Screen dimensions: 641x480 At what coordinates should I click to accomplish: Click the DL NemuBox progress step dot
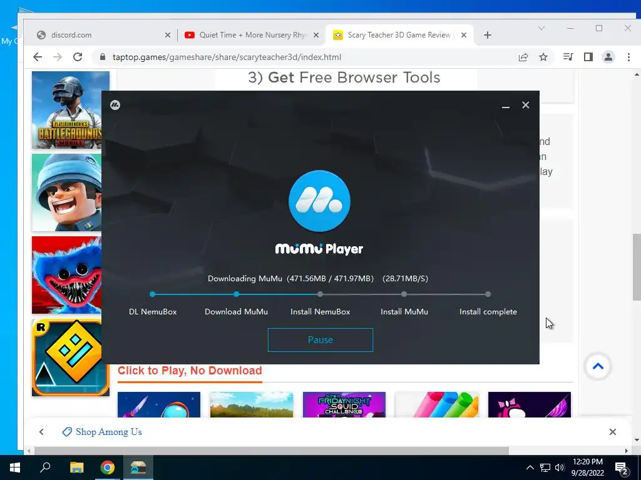[x=153, y=294]
